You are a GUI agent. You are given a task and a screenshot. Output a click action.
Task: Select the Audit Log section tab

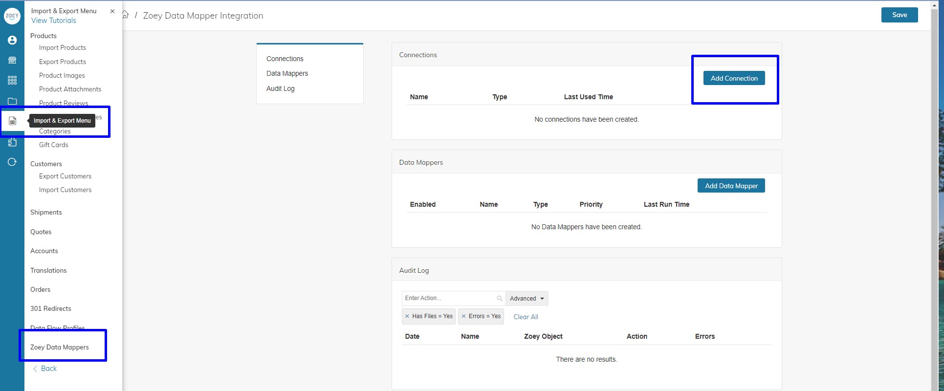point(281,88)
